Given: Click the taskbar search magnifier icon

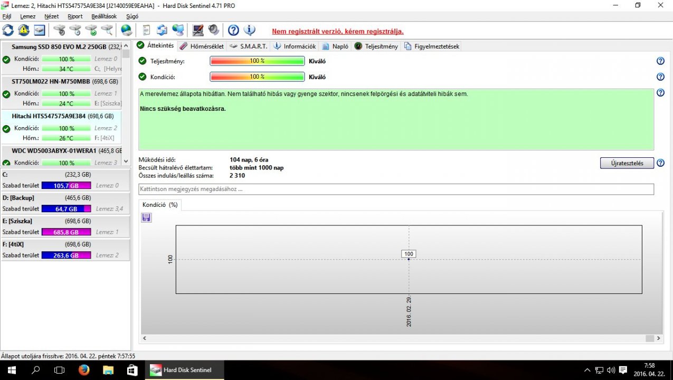Looking at the screenshot, I should 35,370.
